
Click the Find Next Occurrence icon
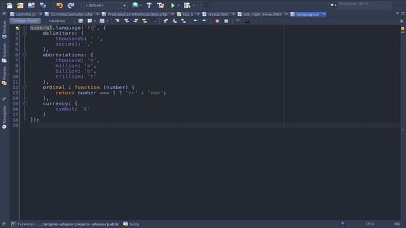pyautogui.click(x=136, y=21)
